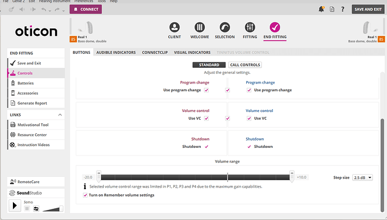Click the right orange 85 badge
Screen dimensions: 387x220
pos(381,39)
